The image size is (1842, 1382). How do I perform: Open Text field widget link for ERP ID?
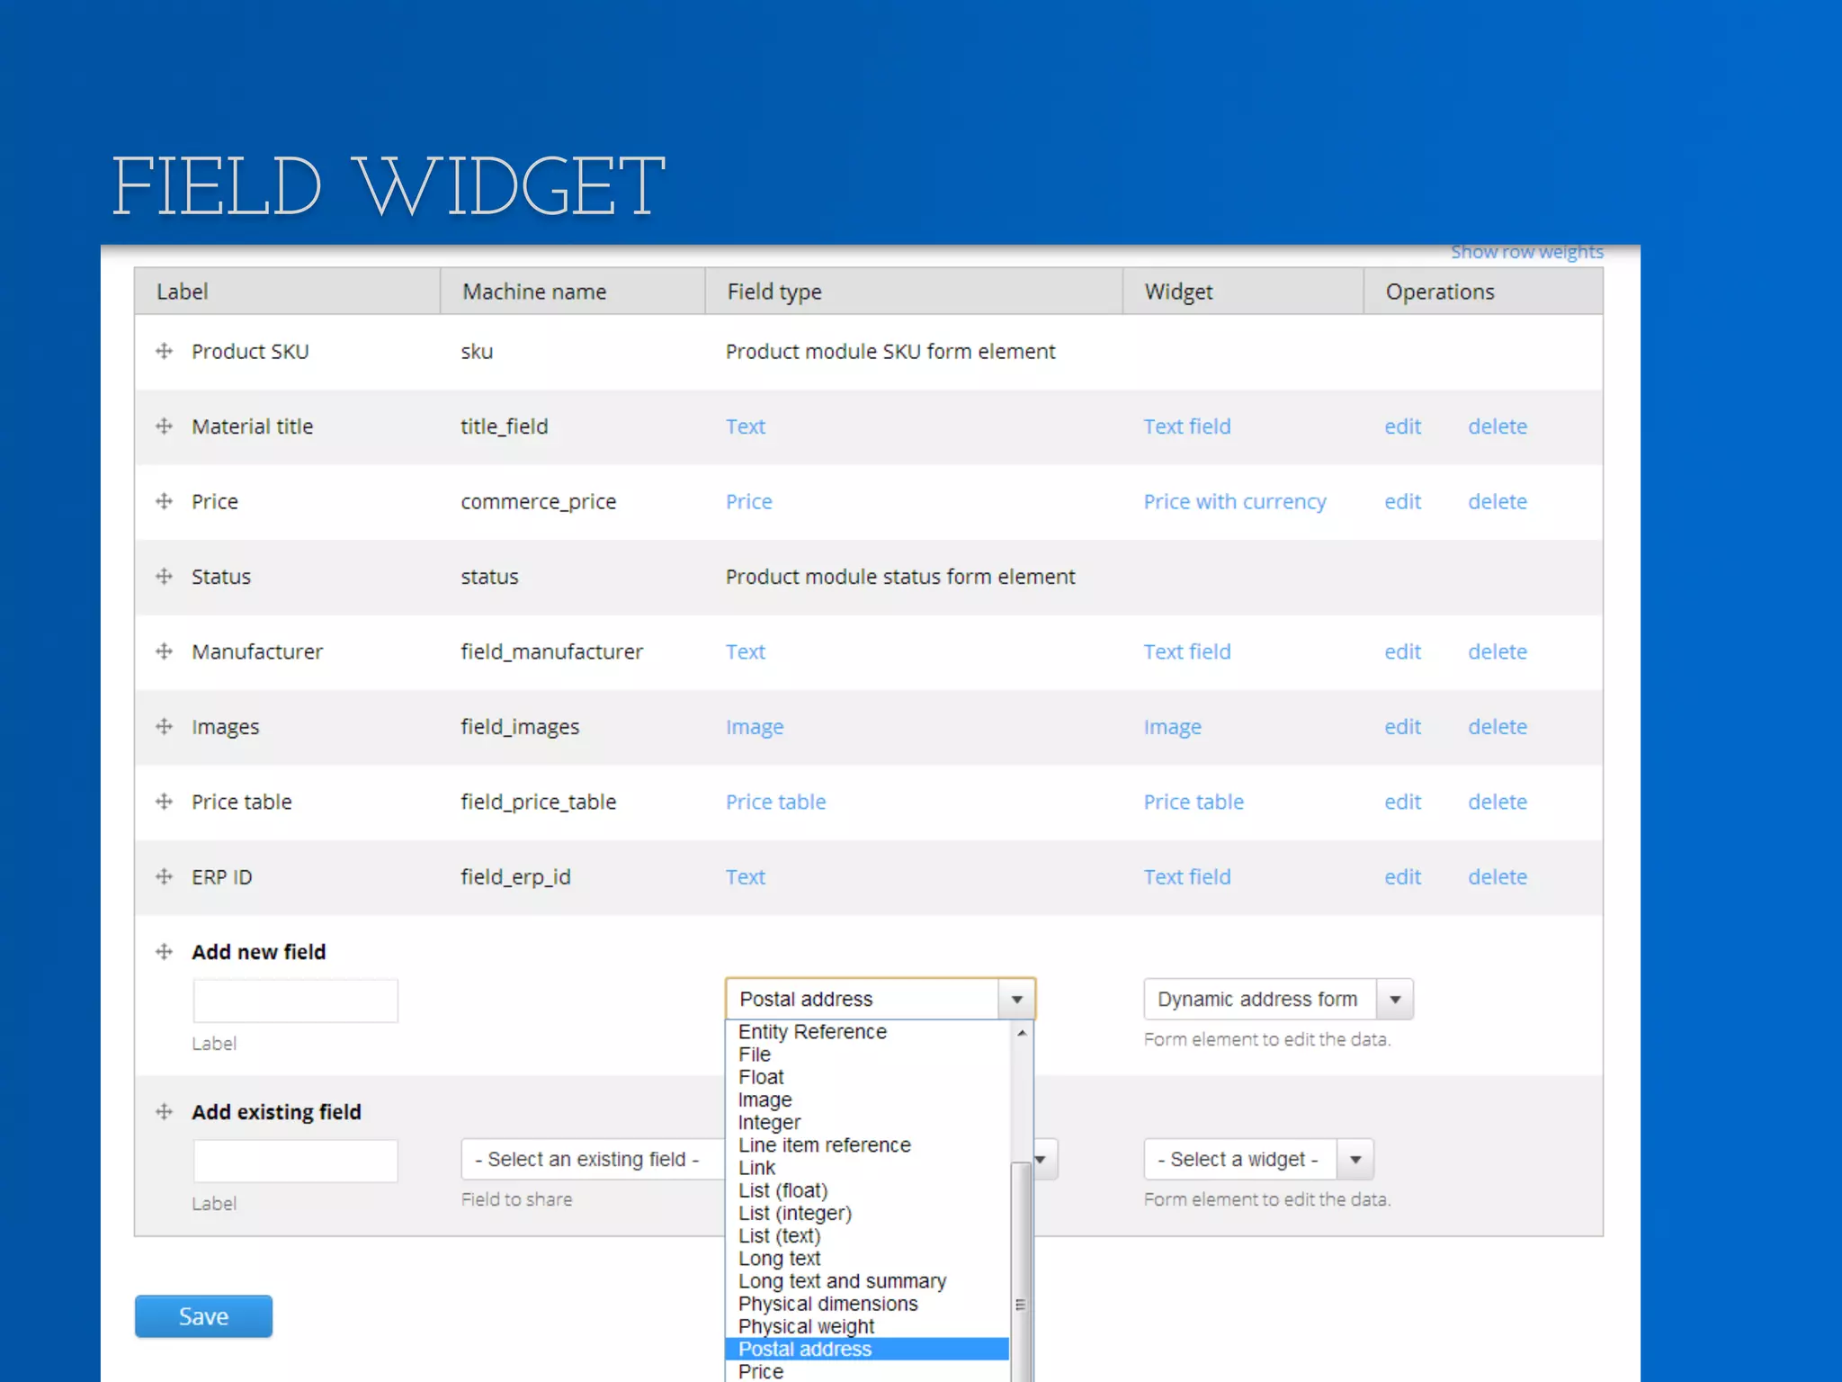click(1187, 876)
